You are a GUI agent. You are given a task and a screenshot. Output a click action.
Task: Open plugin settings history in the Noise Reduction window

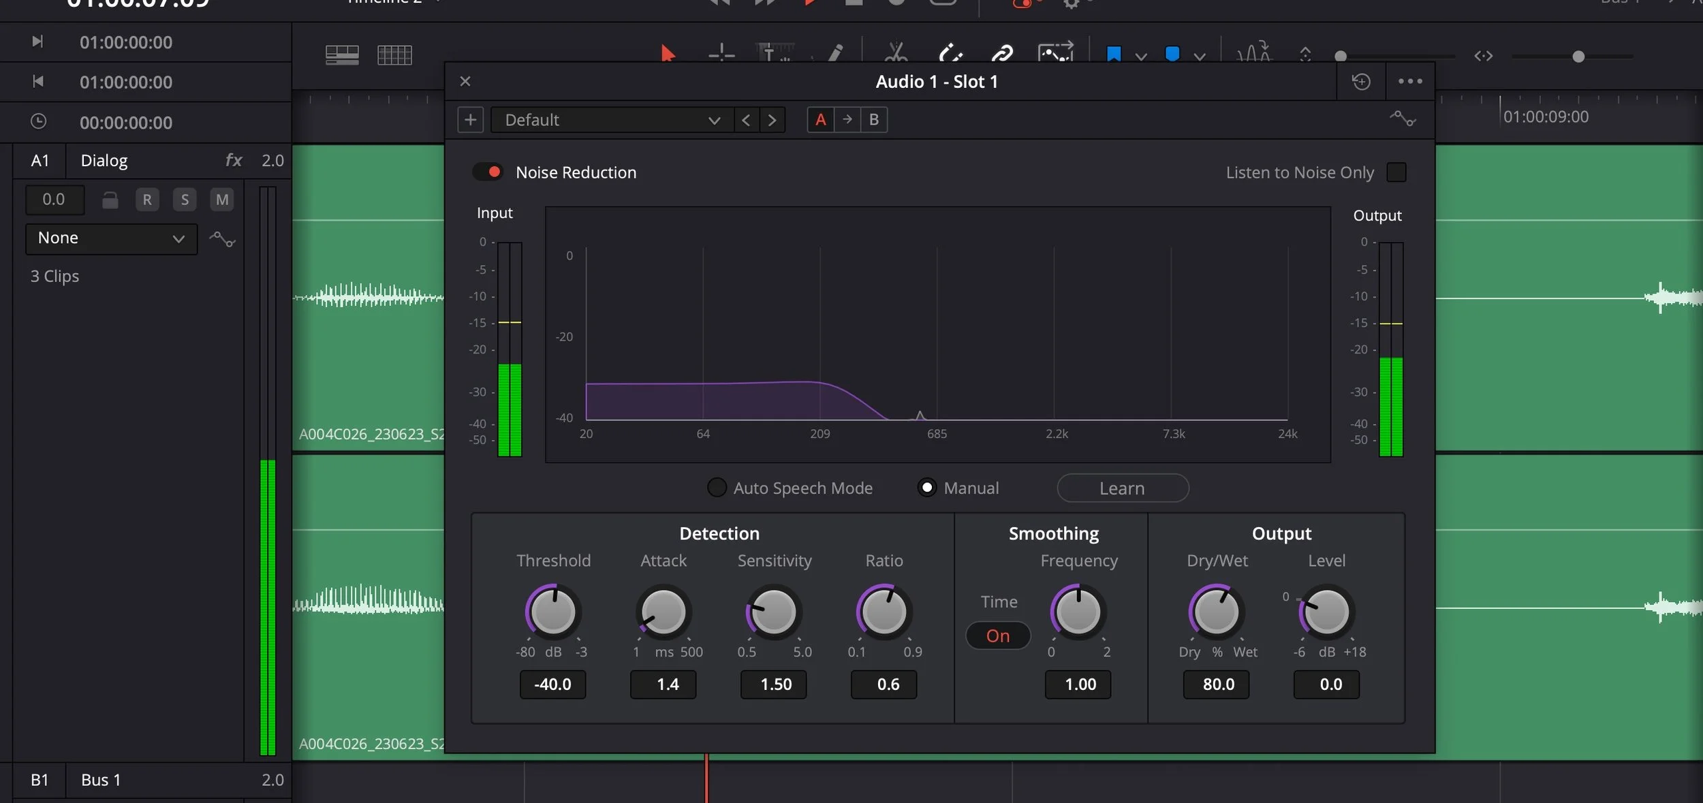tap(1360, 81)
